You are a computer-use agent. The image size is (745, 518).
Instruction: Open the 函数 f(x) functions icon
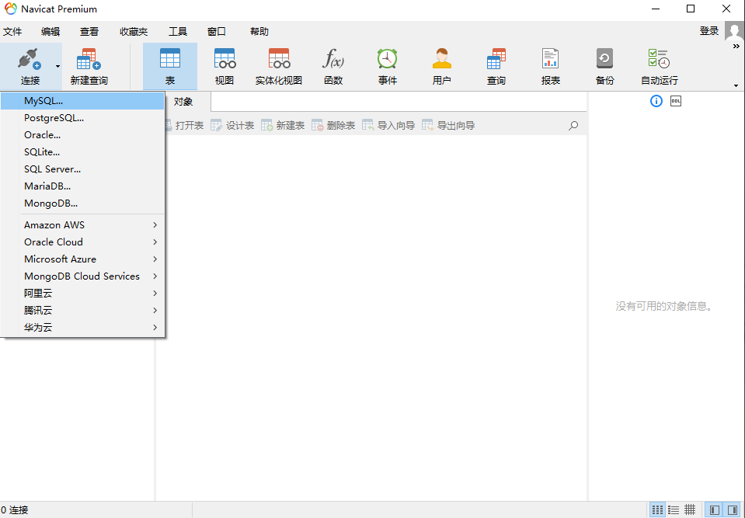333,58
